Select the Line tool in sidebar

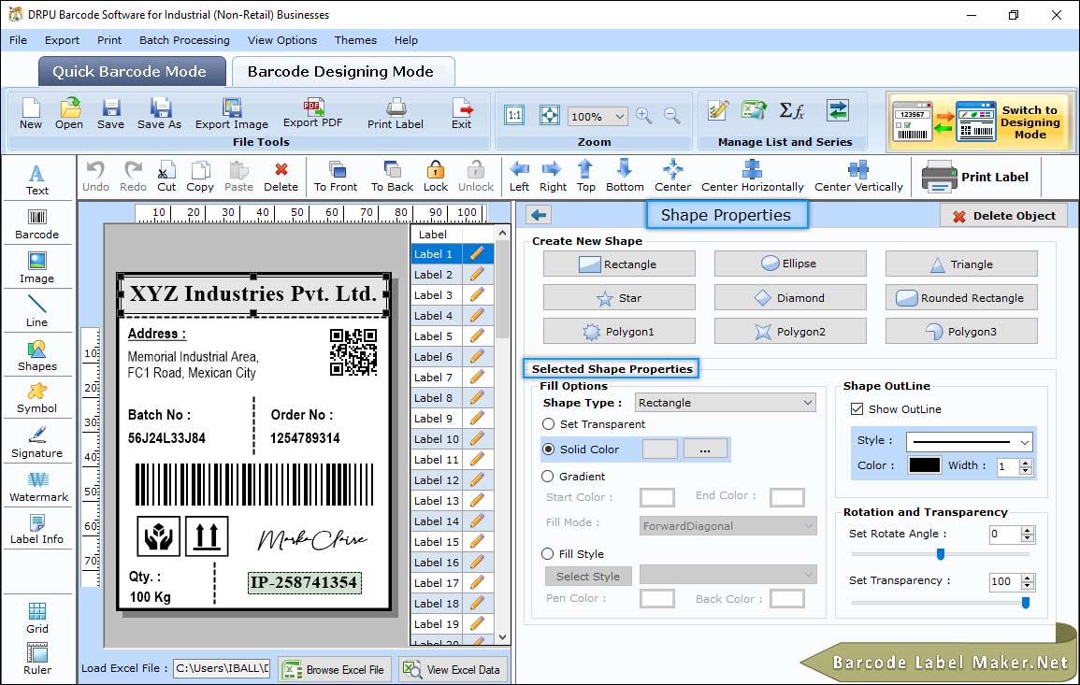[x=37, y=311]
